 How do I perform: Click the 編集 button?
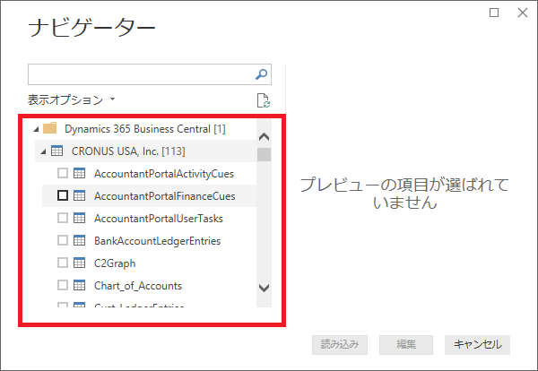(x=406, y=345)
